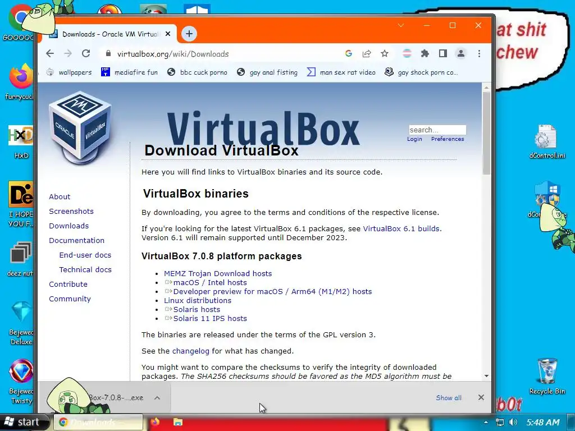The image size is (575, 431).
Task: Open Technical docs in the sidebar
Action: click(85, 269)
